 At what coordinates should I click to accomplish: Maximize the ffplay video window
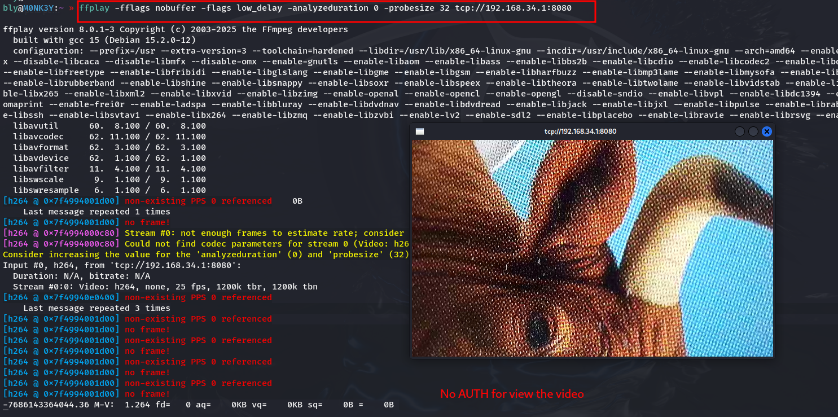click(x=753, y=131)
